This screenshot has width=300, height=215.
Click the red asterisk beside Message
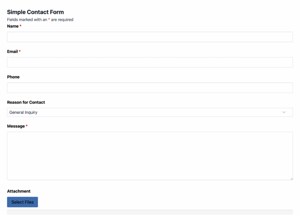27,126
